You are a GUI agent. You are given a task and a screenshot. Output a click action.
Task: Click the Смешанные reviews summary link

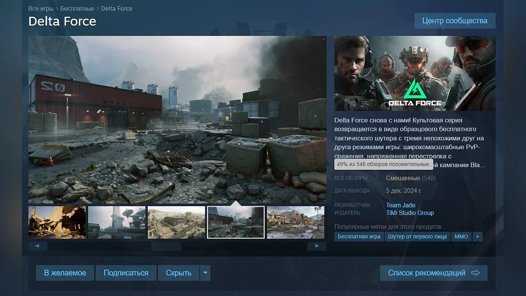click(403, 178)
